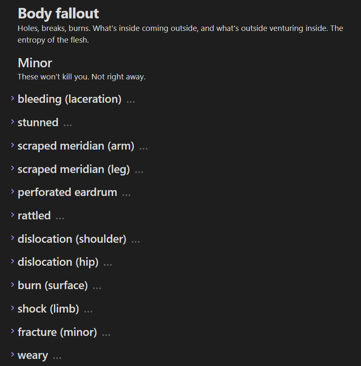Expand the stunned heading chevron
Image resolution: width=361 pixels, height=366 pixels.
(13, 122)
